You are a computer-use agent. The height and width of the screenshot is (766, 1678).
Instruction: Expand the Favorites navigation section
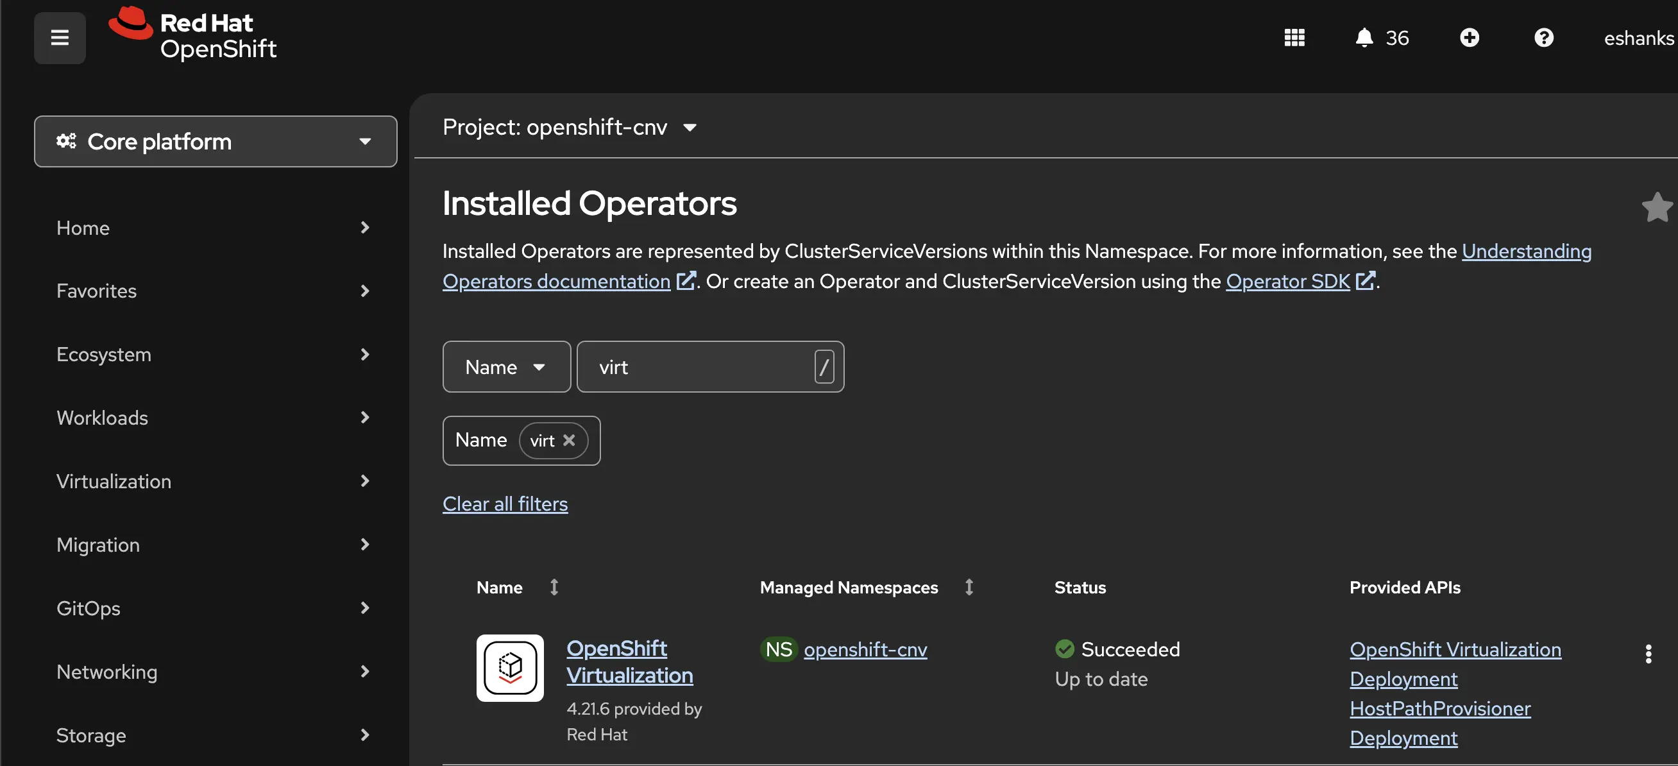[x=214, y=291]
